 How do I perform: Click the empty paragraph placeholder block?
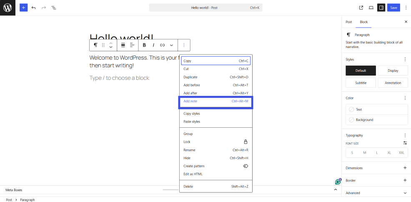[x=119, y=78]
